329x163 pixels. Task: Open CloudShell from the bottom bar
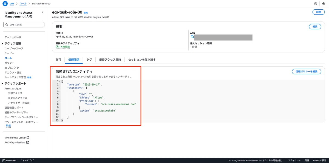click(x=10, y=160)
